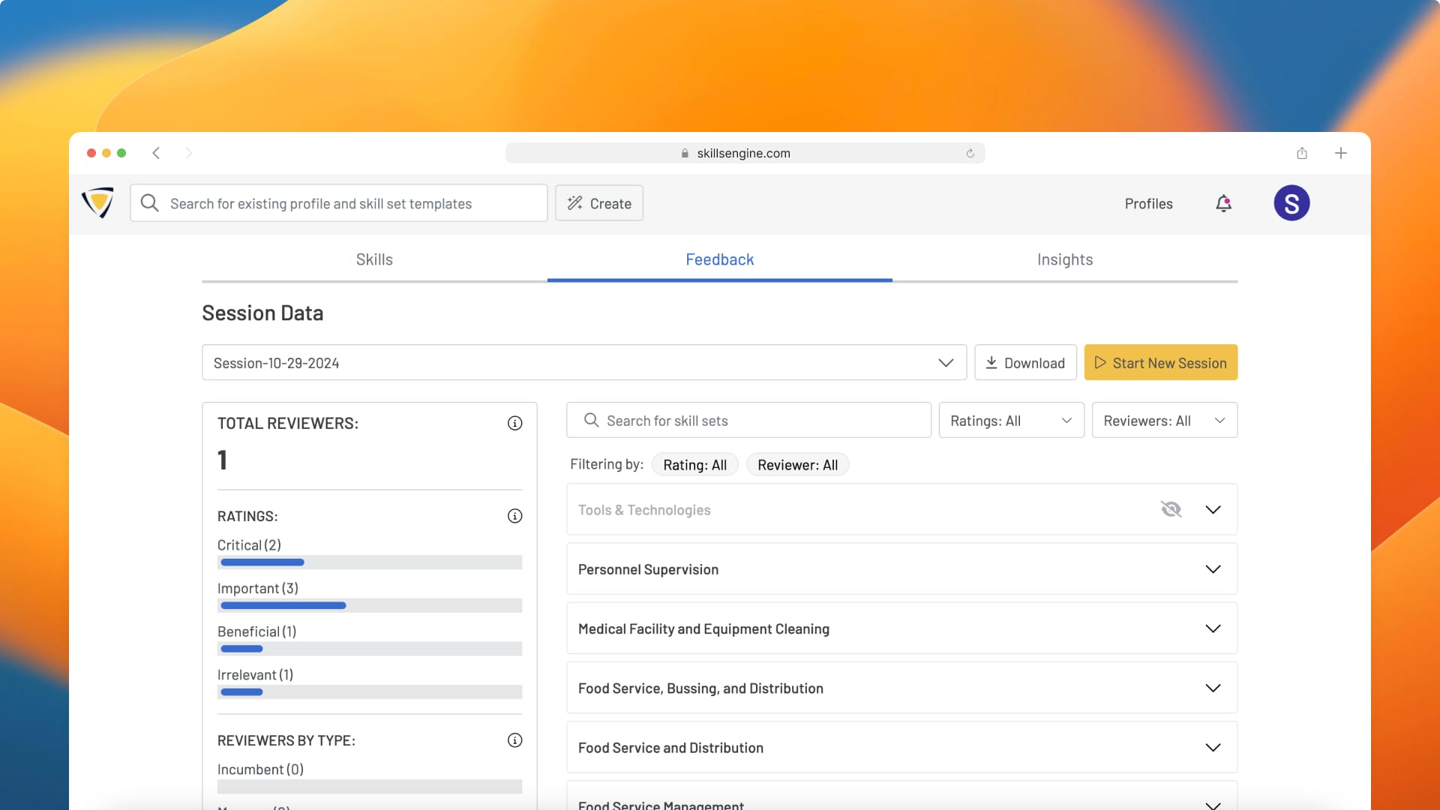Click the Incumbent (0) label
This screenshot has width=1440, height=810.
coord(260,769)
